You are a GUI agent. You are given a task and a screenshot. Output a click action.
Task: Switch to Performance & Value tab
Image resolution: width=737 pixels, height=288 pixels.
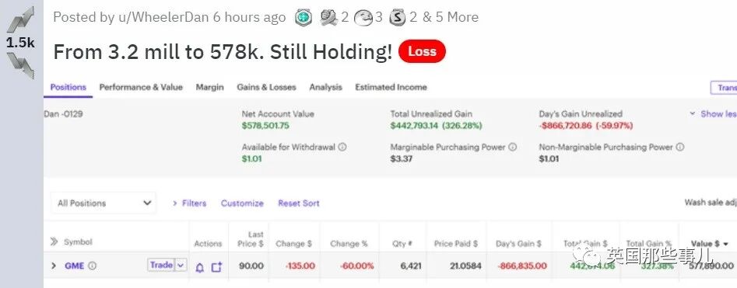pyautogui.click(x=141, y=87)
